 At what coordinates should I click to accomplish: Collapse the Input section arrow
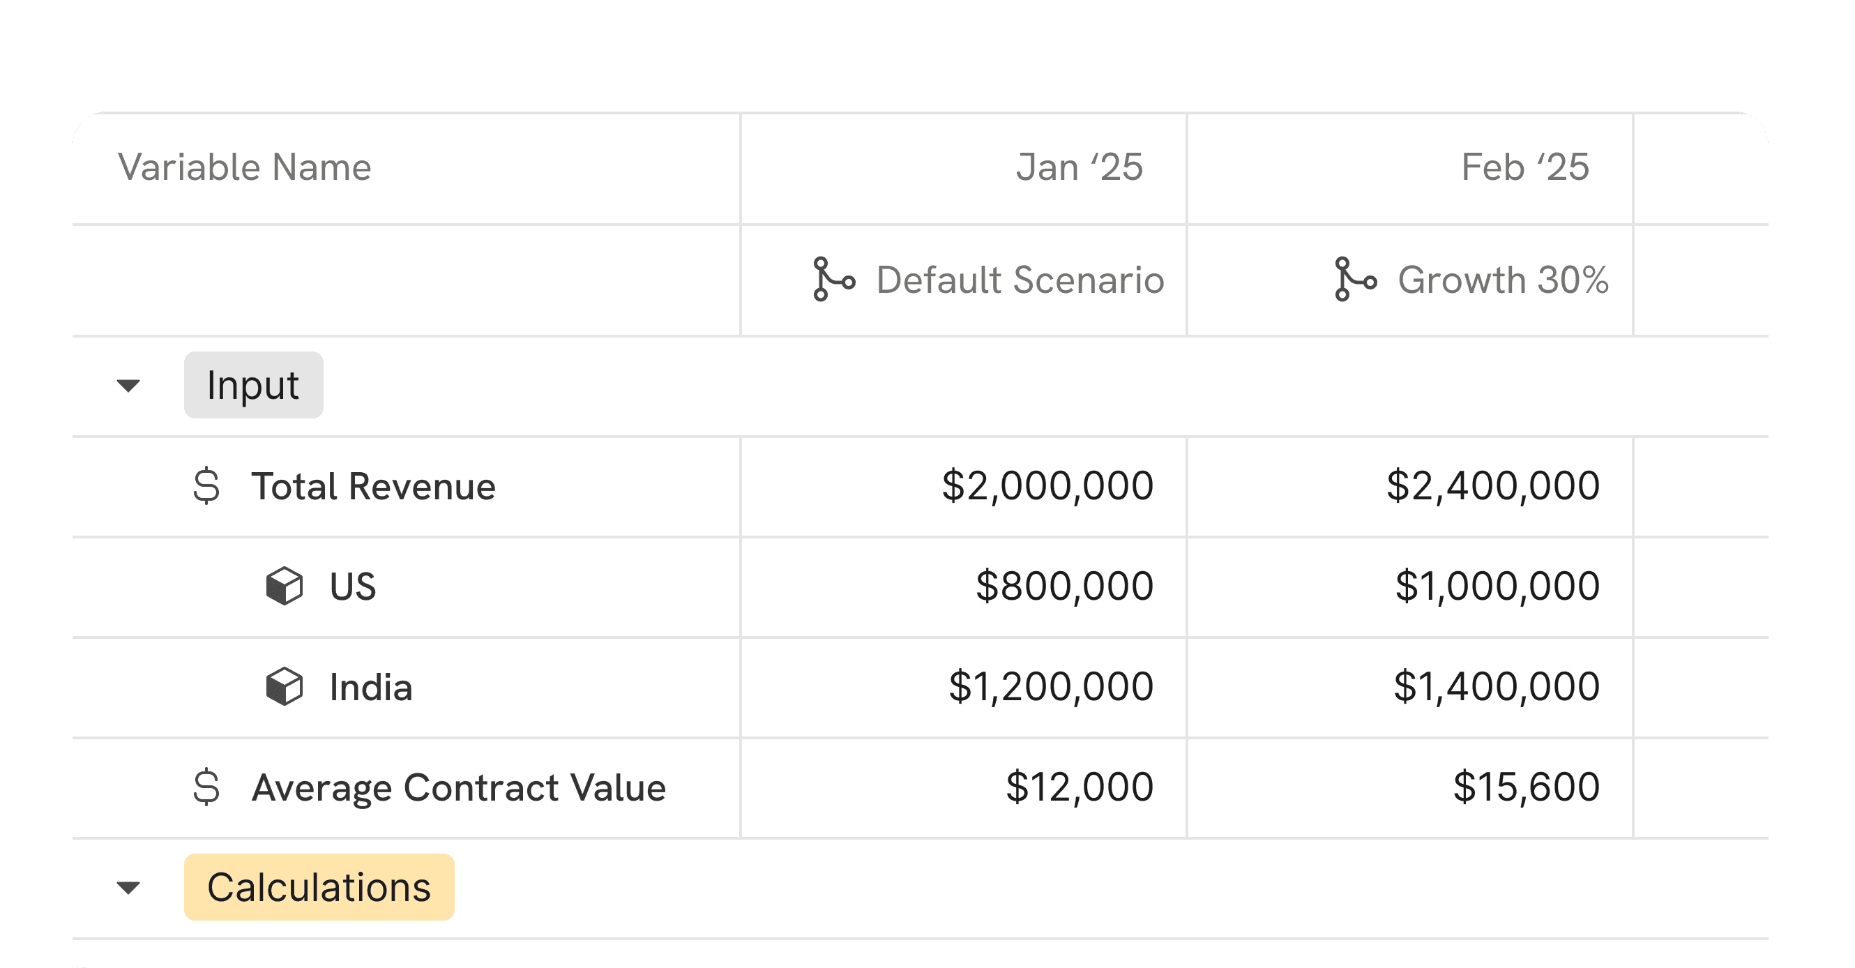click(x=128, y=386)
